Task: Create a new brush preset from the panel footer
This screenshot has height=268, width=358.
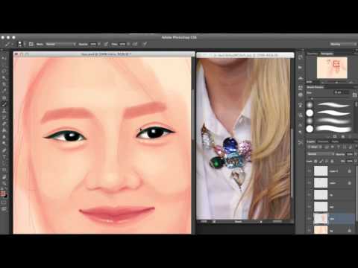Action: click(343, 136)
